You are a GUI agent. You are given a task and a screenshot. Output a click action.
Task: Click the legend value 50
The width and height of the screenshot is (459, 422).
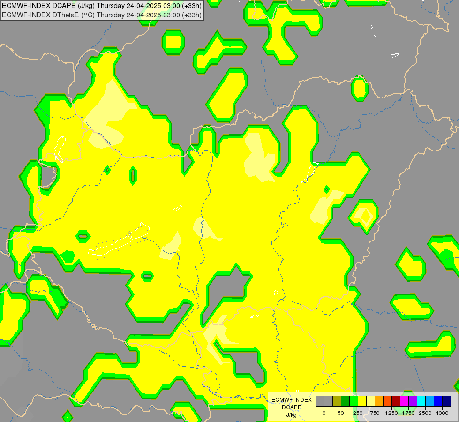tap(341, 413)
